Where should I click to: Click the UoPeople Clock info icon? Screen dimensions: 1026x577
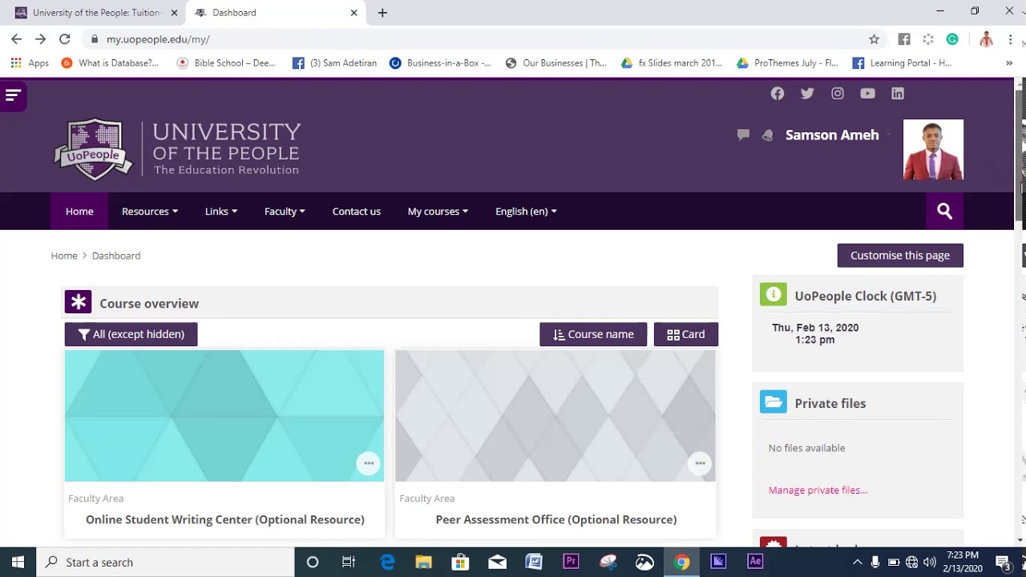(773, 294)
